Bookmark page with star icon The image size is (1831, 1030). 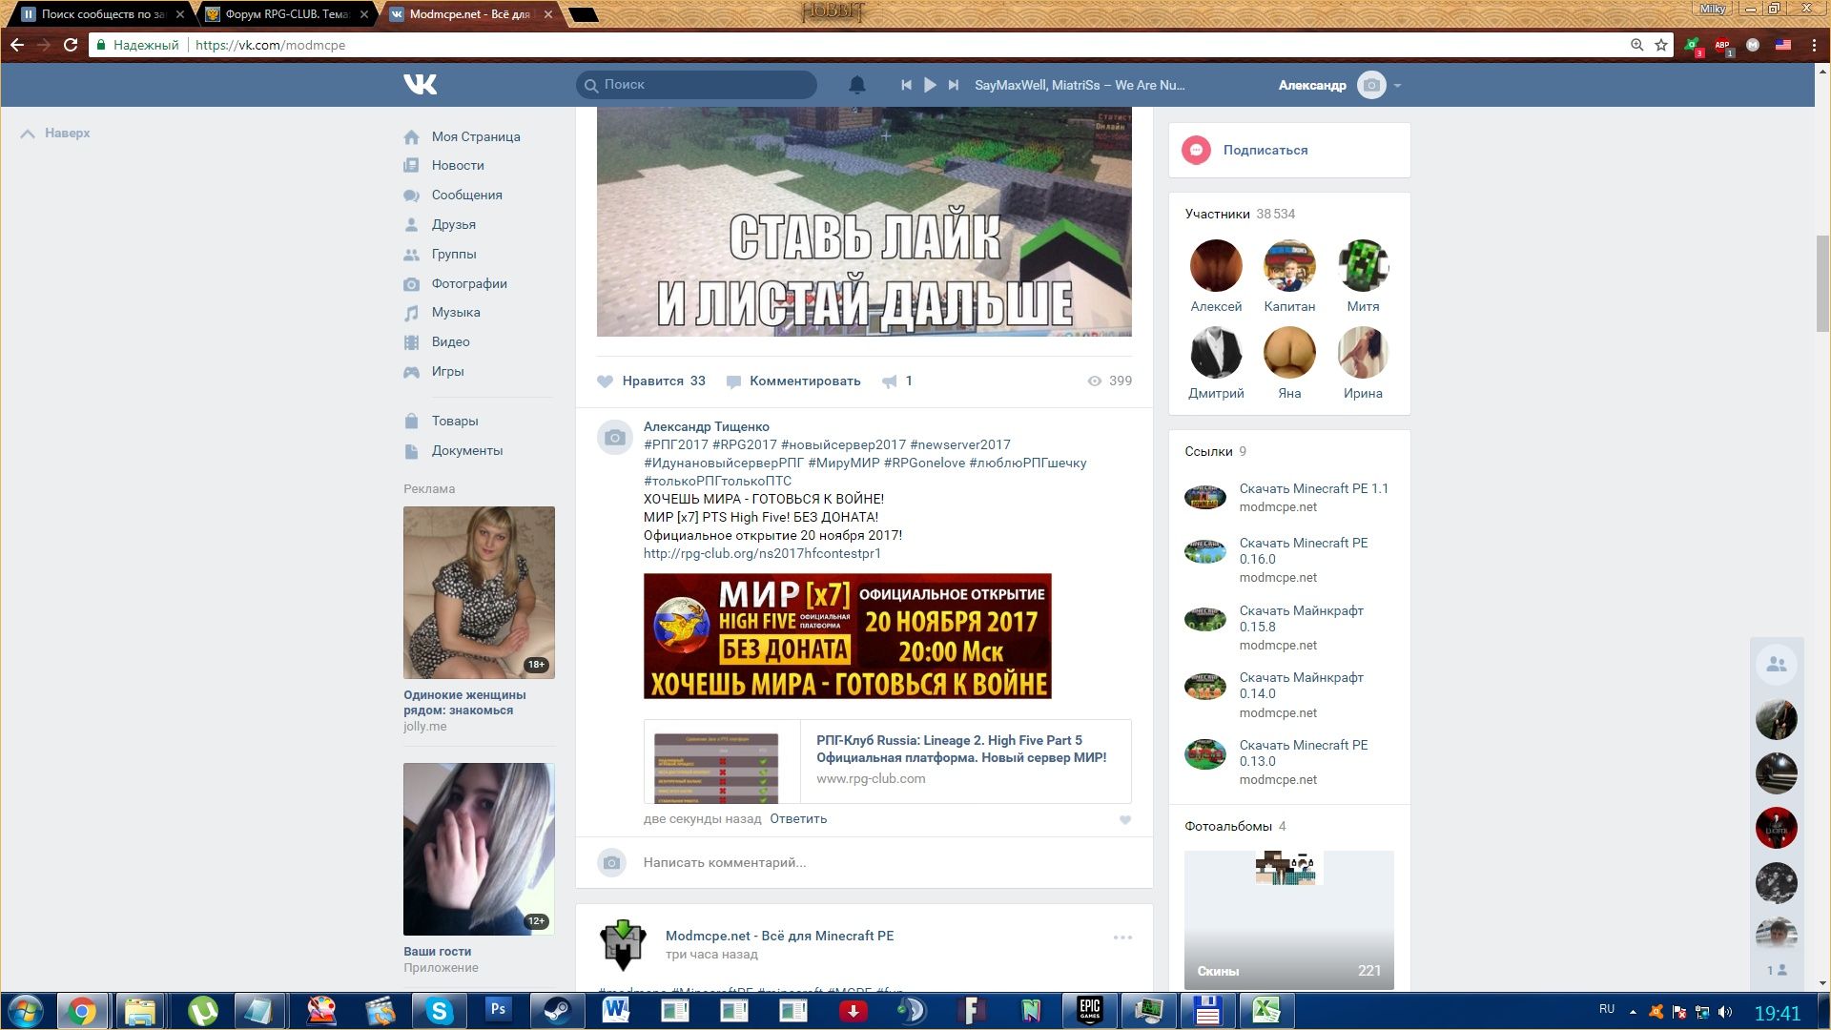(x=1661, y=45)
